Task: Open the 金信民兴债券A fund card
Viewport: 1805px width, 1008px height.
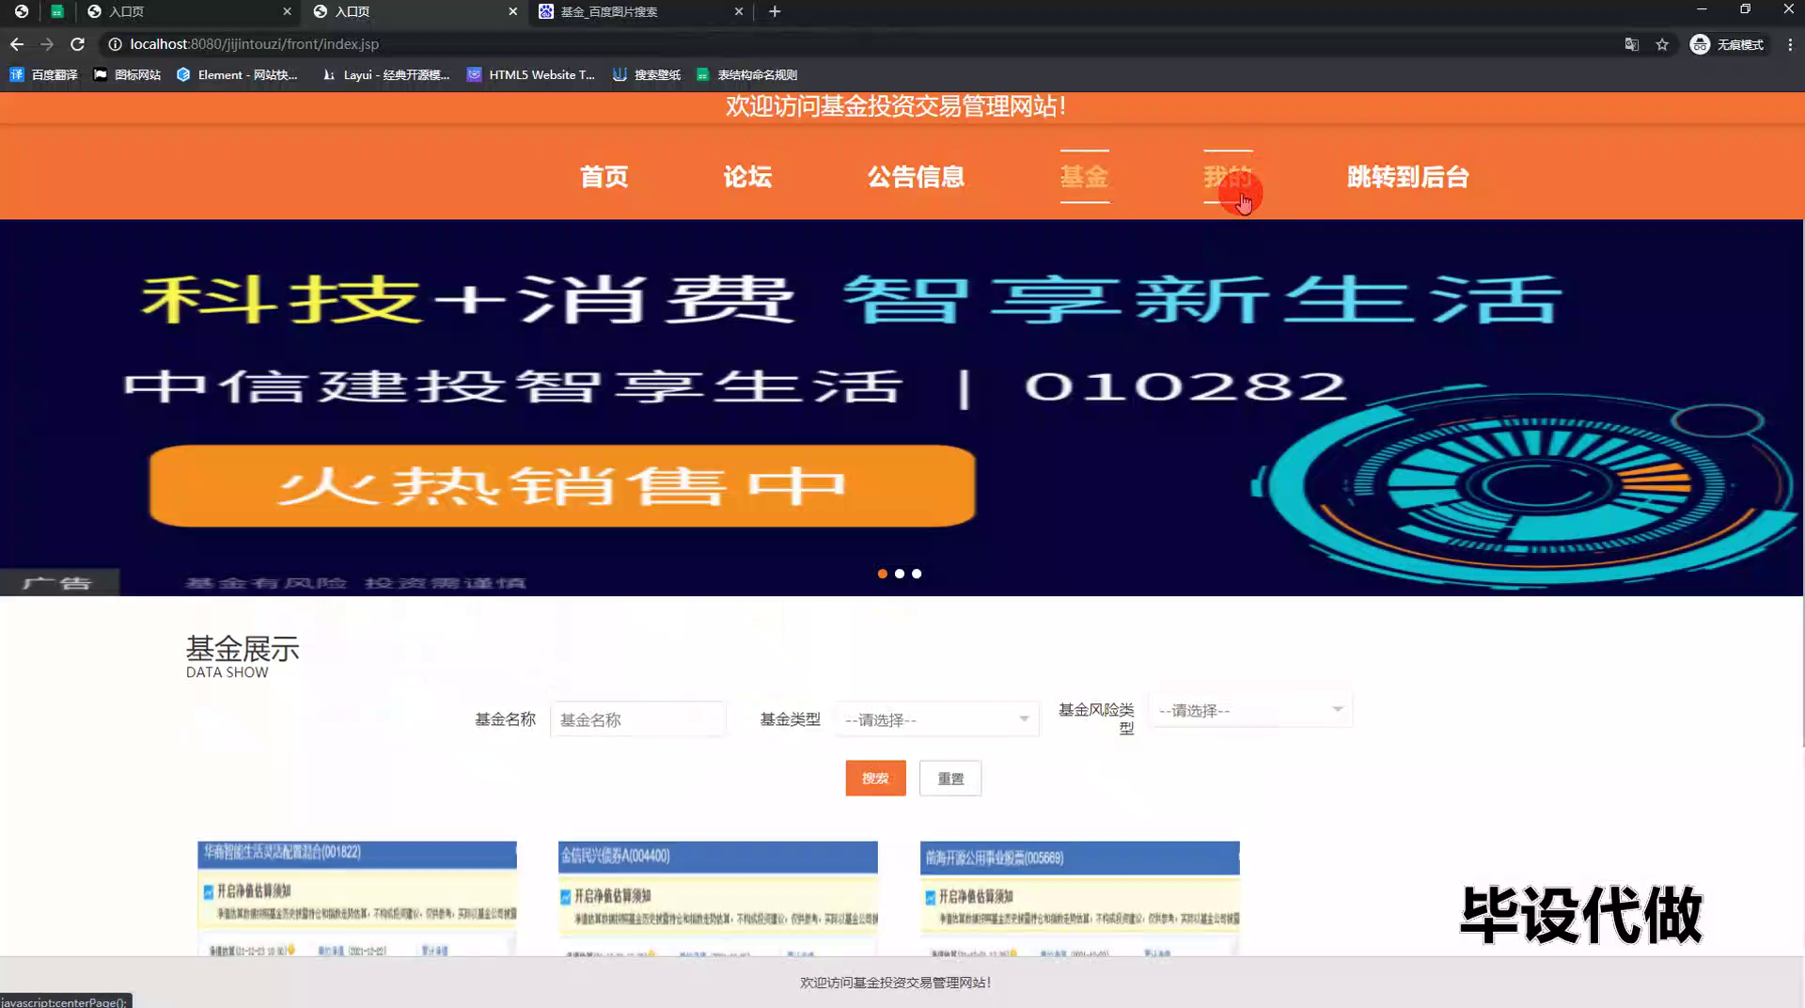Action: 718,899
